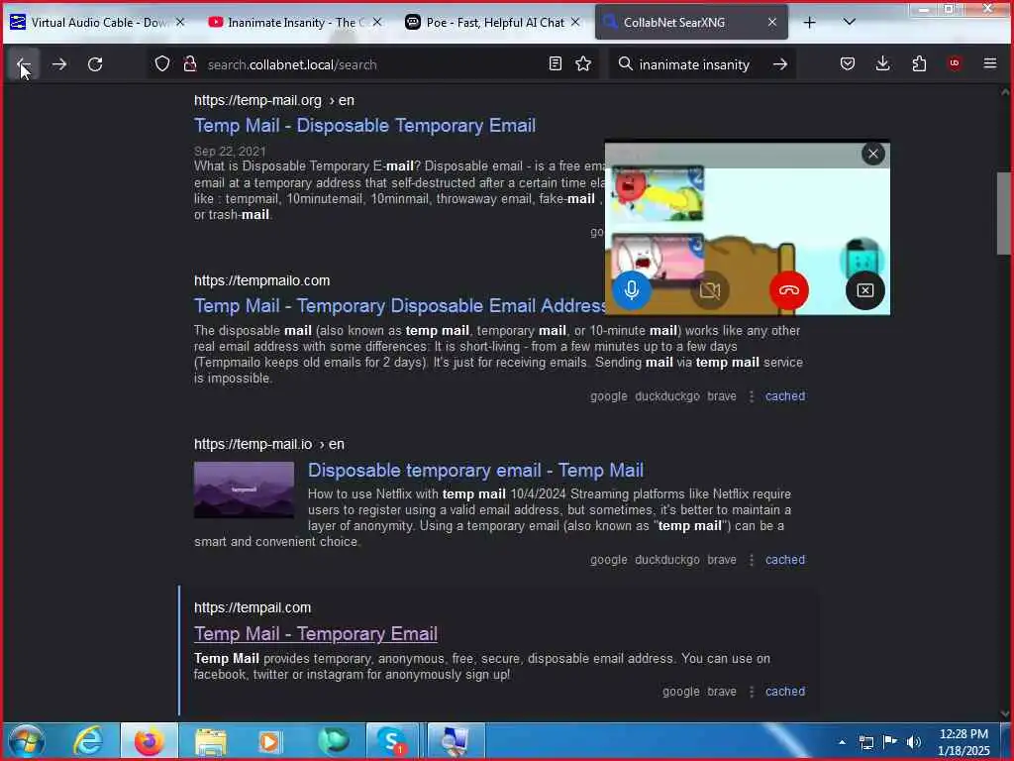
Task: Close the Poe tab
Action: click(575, 23)
